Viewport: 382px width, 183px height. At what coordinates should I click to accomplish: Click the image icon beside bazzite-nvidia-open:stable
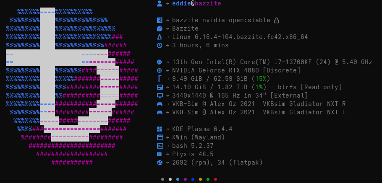pos(160,20)
